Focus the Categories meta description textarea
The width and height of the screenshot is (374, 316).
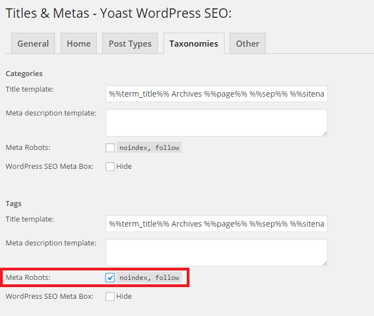(217, 123)
